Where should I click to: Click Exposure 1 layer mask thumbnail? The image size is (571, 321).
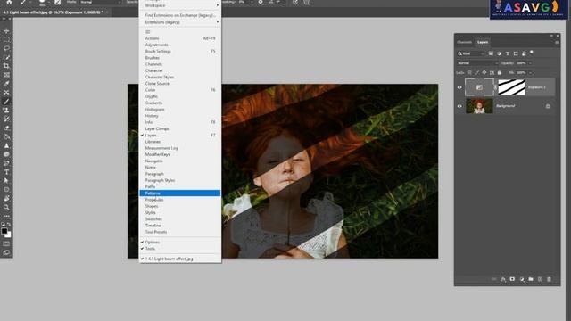pyautogui.click(x=511, y=87)
